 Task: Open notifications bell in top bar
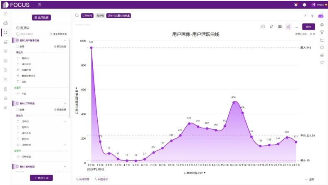[x=296, y=5]
